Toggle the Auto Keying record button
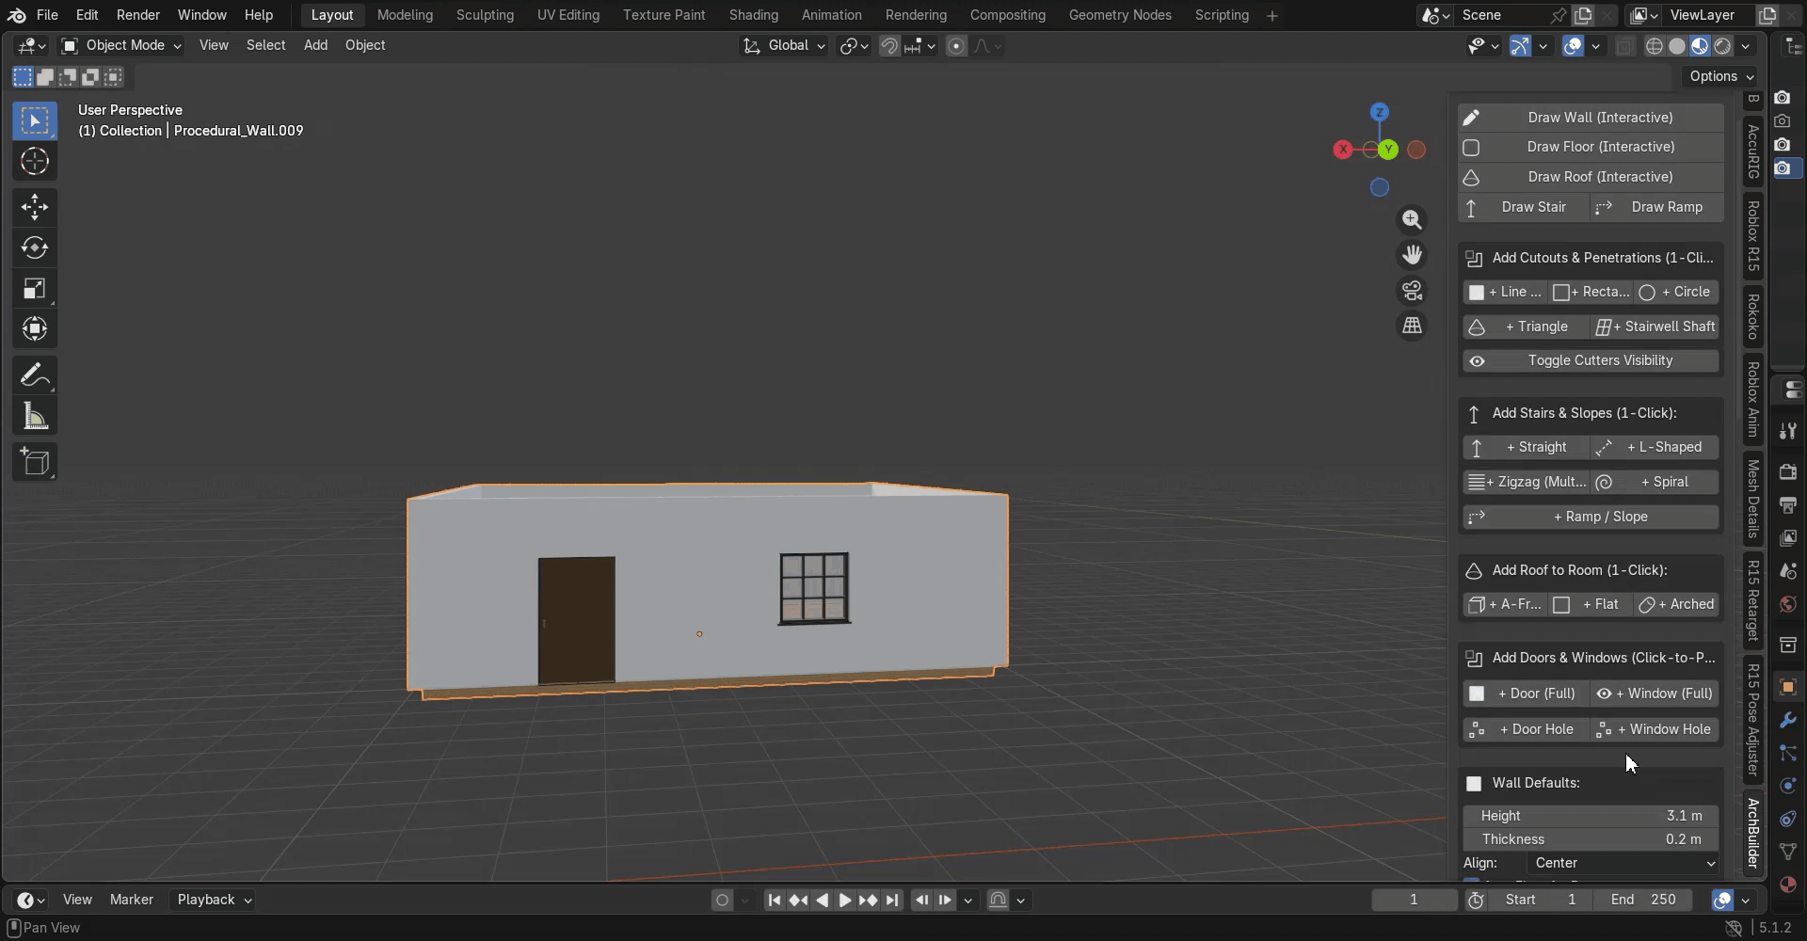 722,901
